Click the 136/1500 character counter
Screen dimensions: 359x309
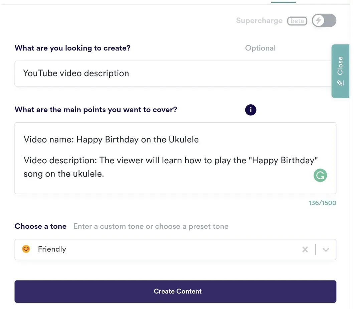322,203
